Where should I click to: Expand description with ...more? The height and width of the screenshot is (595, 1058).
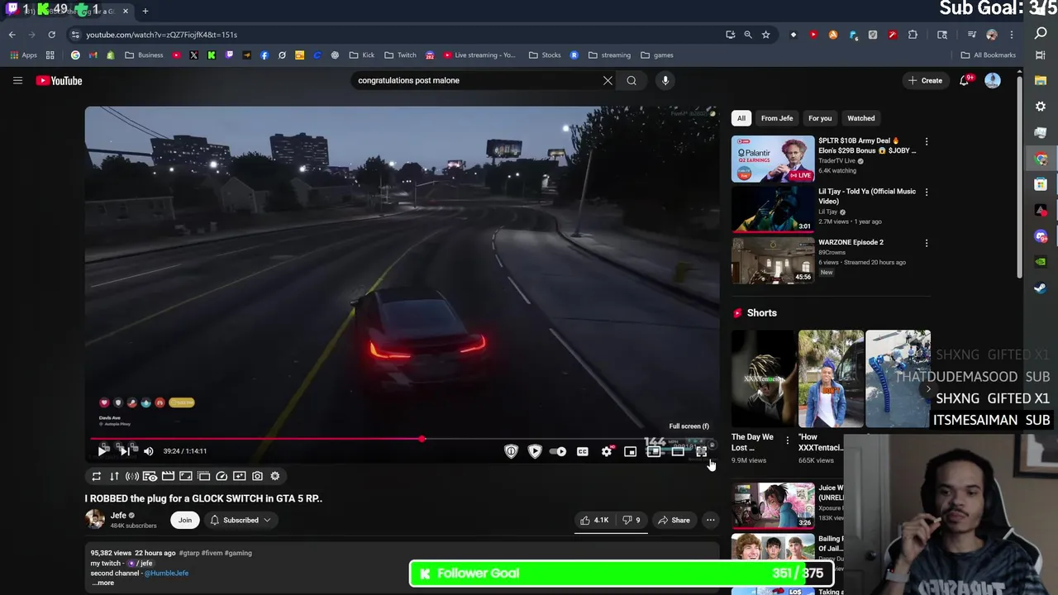pos(102,583)
